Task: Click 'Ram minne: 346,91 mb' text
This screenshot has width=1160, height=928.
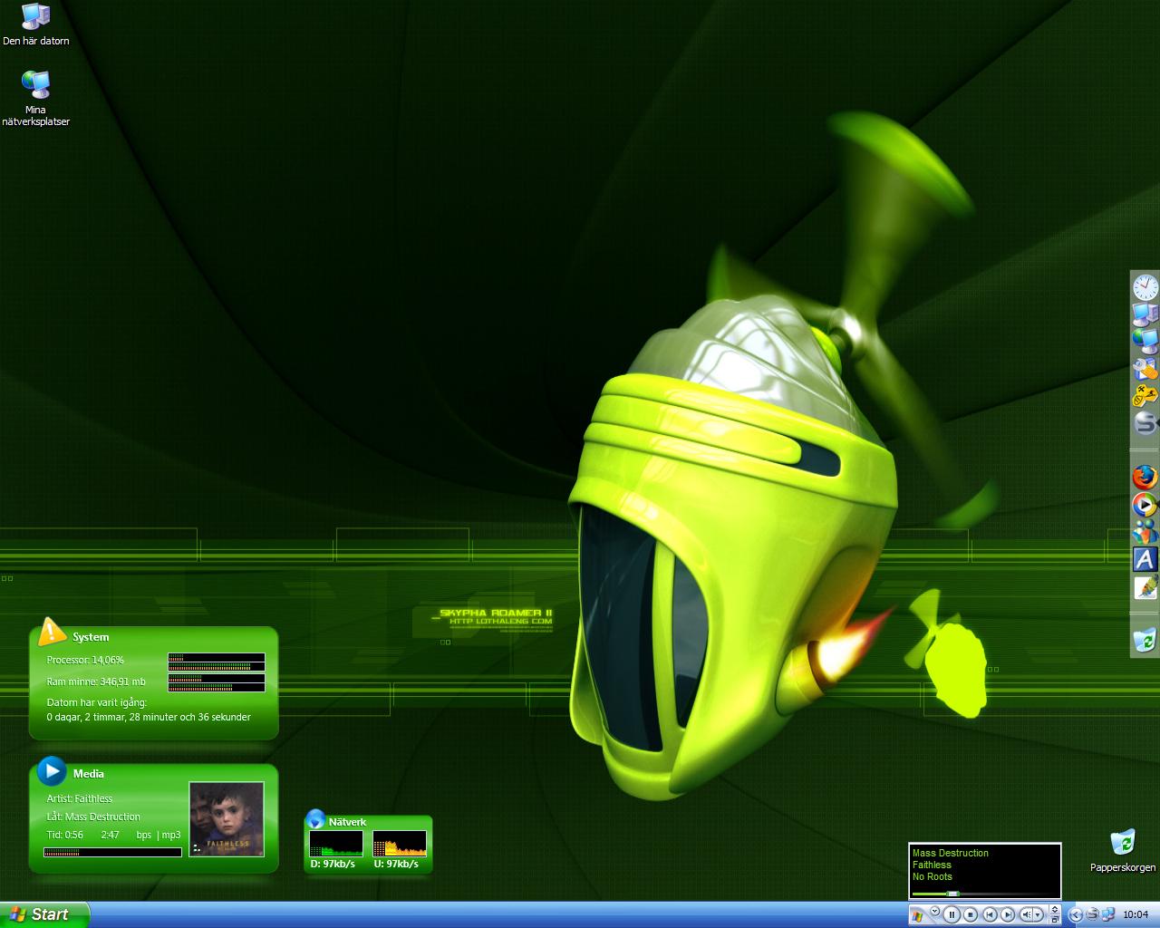Action: click(96, 681)
